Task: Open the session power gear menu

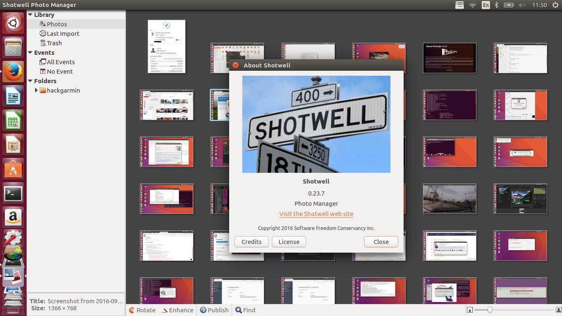Action: click(555, 5)
